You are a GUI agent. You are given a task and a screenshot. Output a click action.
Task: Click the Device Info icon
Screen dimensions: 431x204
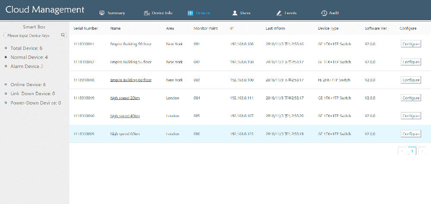tap(147, 13)
